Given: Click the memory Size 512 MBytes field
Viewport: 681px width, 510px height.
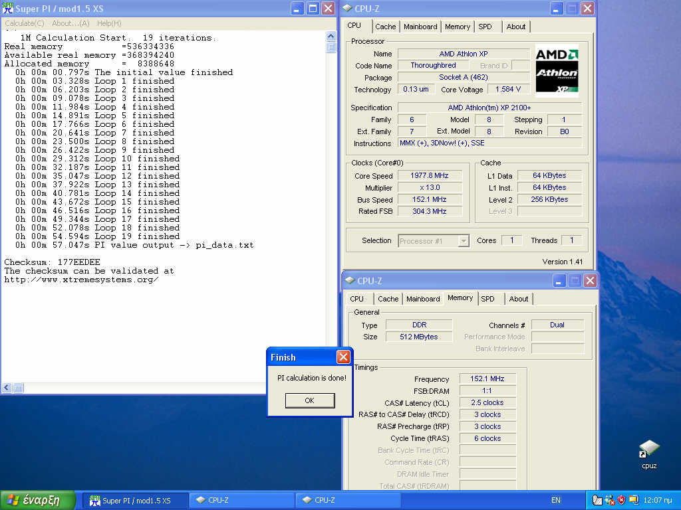Looking at the screenshot, I should [x=419, y=337].
